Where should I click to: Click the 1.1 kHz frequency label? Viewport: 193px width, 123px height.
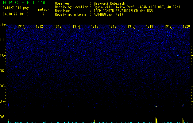pos(2,40)
